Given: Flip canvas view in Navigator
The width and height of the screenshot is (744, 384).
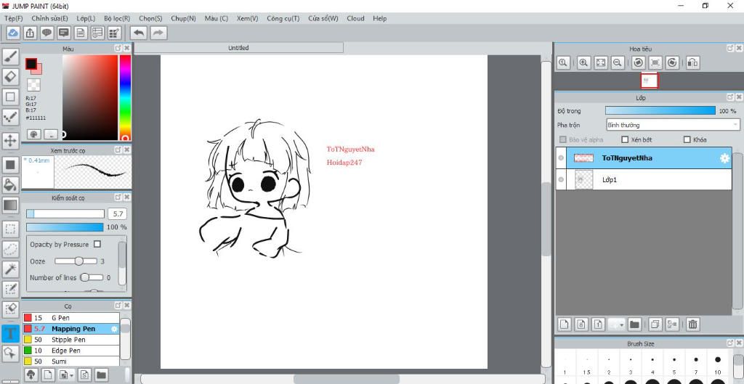Looking at the screenshot, I should click(x=692, y=62).
